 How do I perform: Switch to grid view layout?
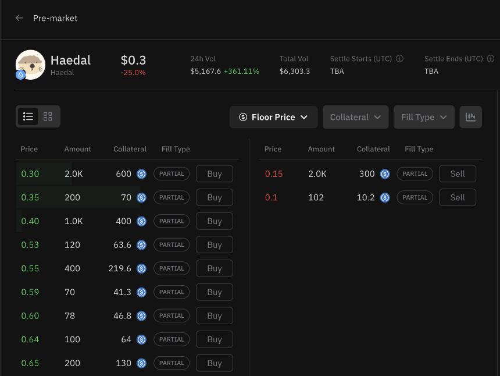coord(48,116)
